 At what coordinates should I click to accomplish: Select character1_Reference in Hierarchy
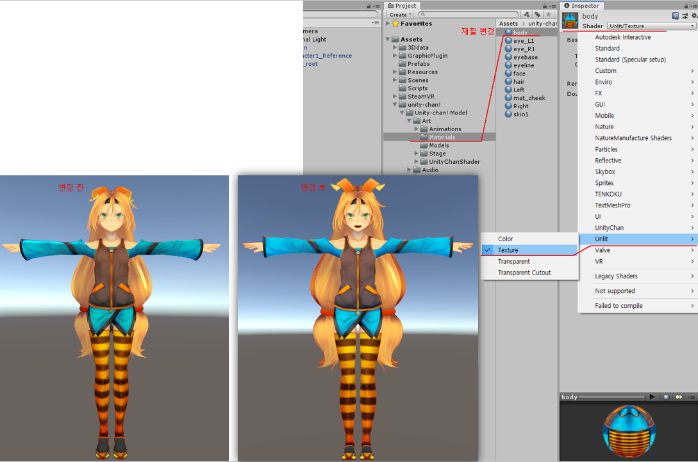[x=328, y=56]
